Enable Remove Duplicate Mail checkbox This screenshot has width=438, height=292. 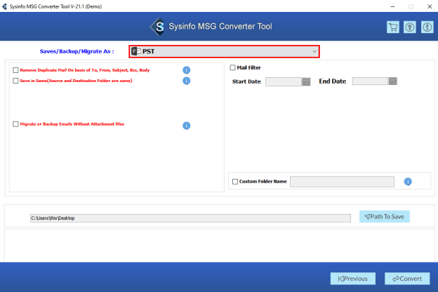[x=15, y=70]
